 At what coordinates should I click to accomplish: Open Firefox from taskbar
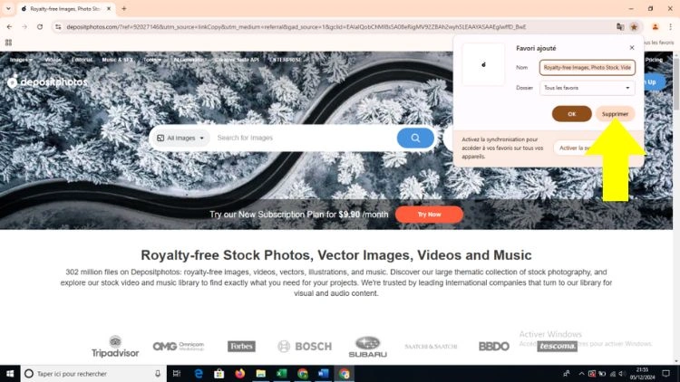point(240,373)
